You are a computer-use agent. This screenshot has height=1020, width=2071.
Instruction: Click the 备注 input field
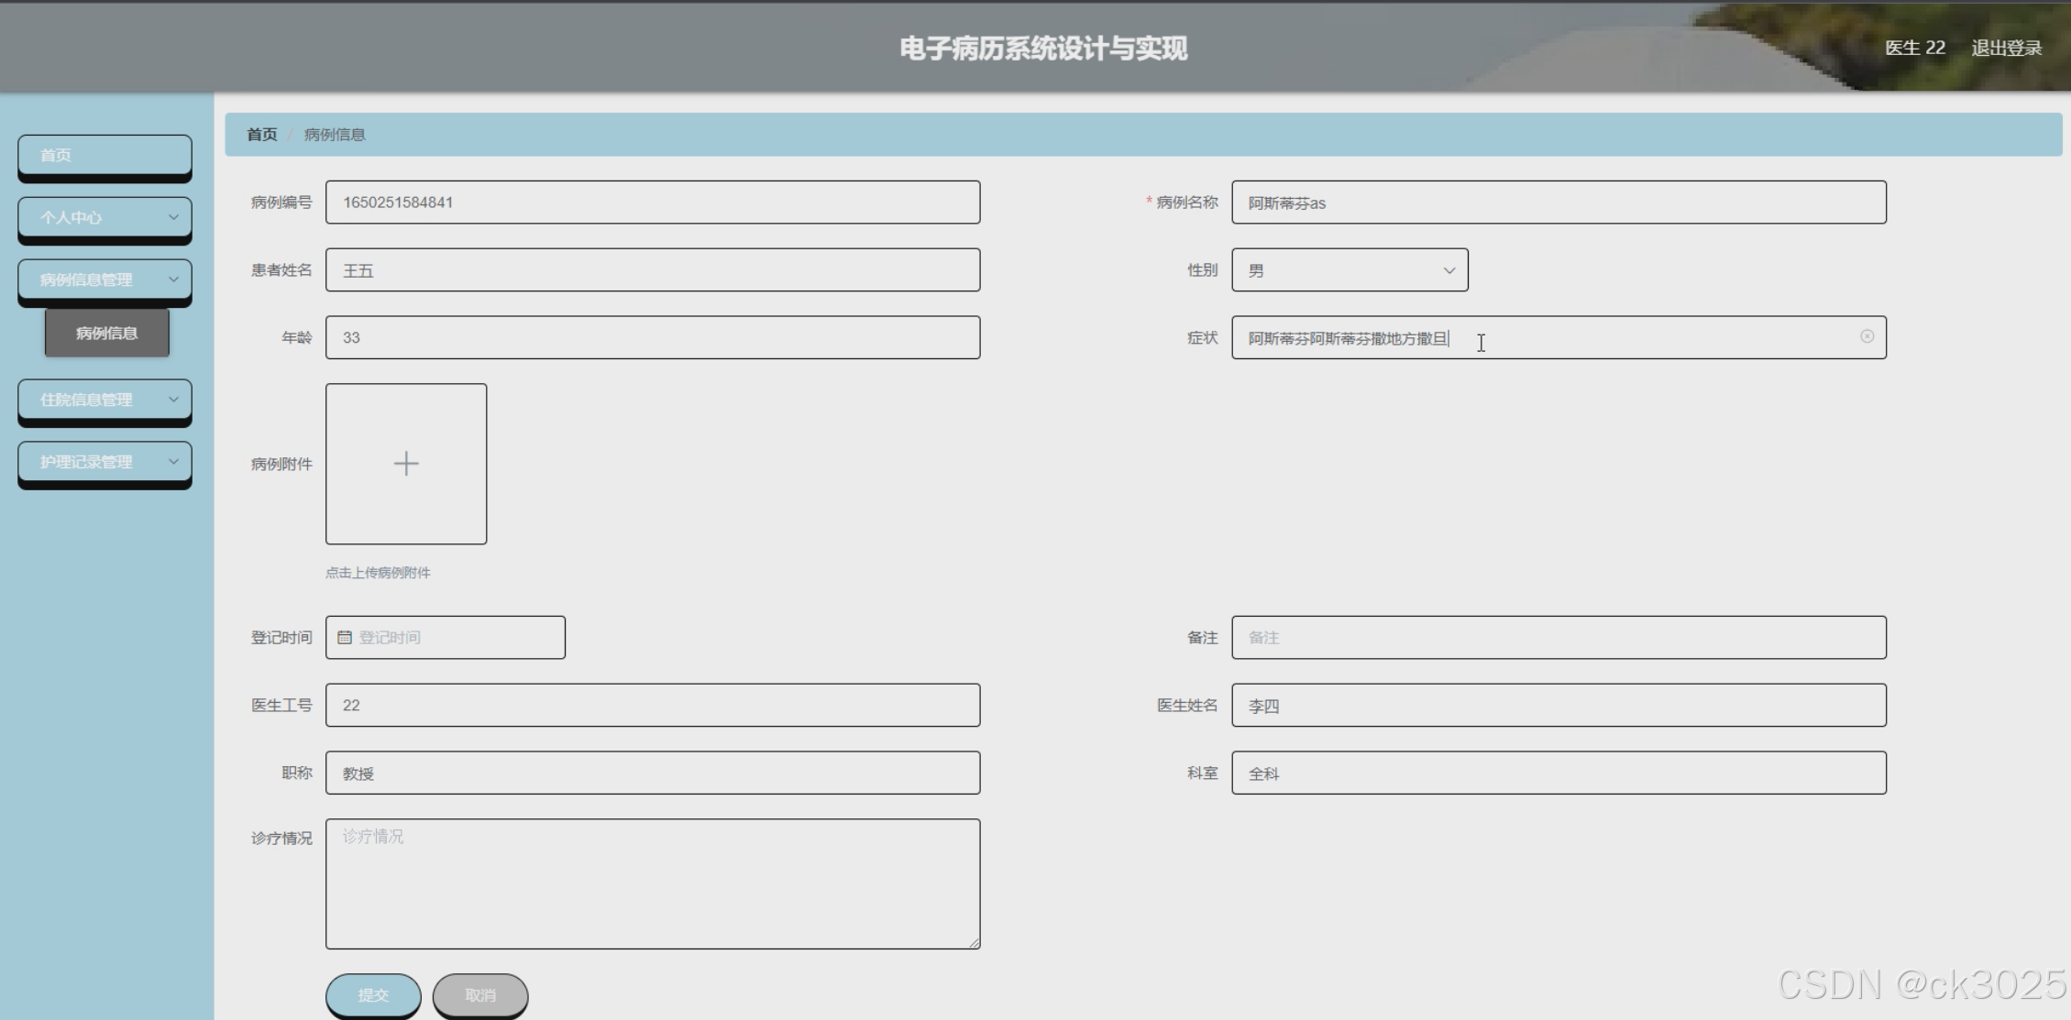[x=1559, y=638]
